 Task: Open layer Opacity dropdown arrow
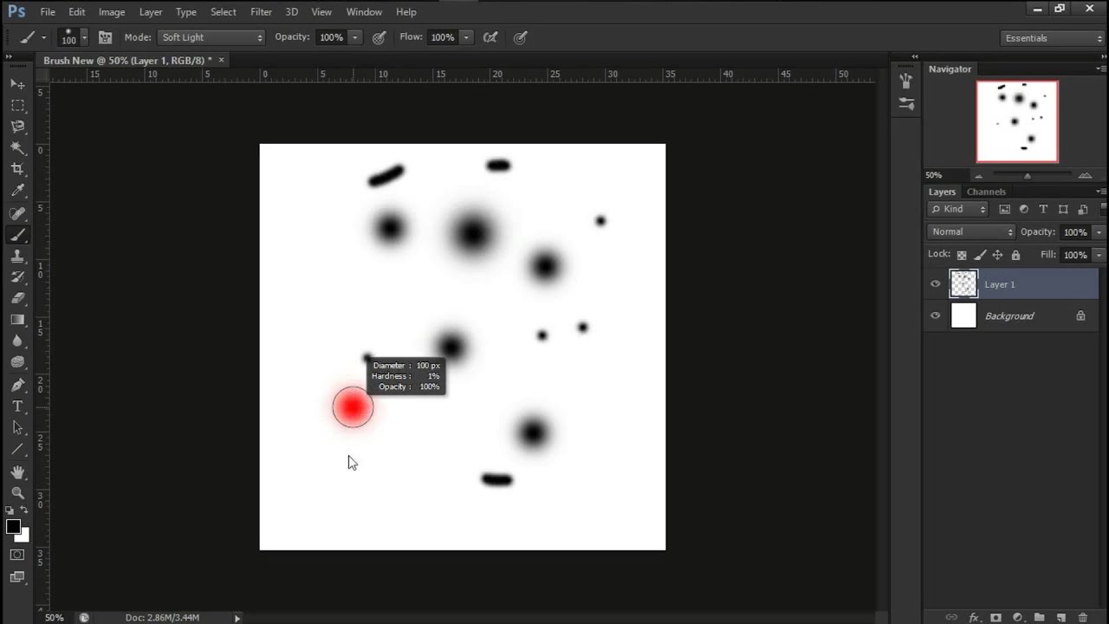pos(1099,232)
